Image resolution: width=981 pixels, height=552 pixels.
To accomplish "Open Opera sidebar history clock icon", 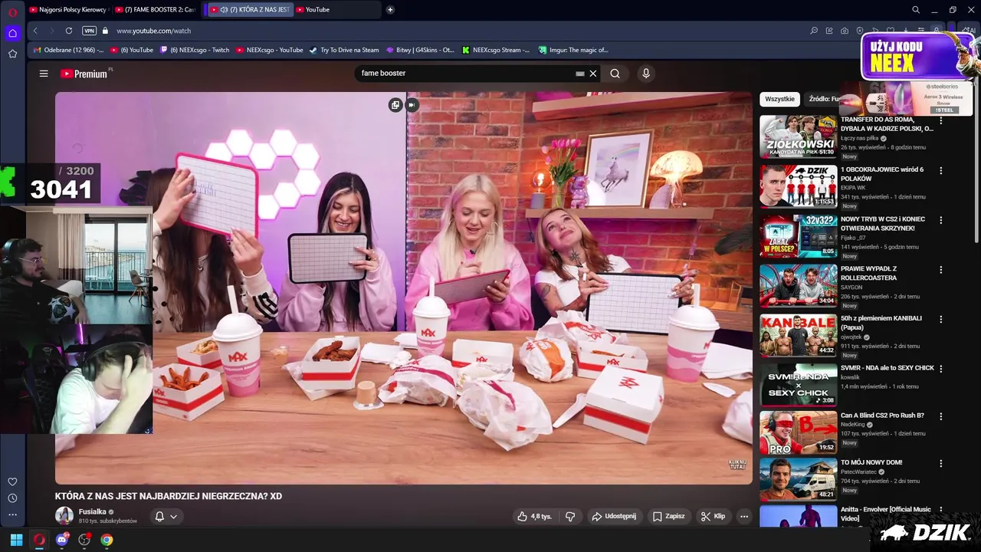I will 12,498.
